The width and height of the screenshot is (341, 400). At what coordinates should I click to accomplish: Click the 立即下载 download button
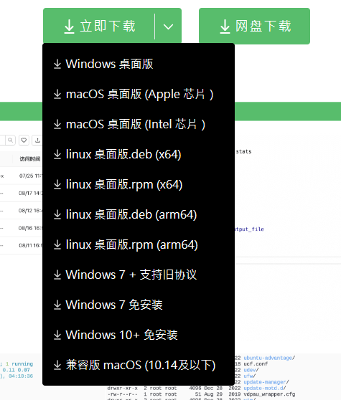pyautogui.click(x=99, y=27)
